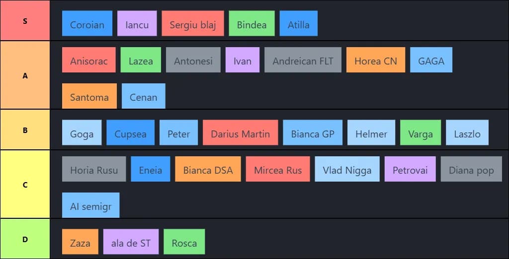This screenshot has height=259, width=509.
Task: Click the AI semigr tile
Action: coord(91,205)
